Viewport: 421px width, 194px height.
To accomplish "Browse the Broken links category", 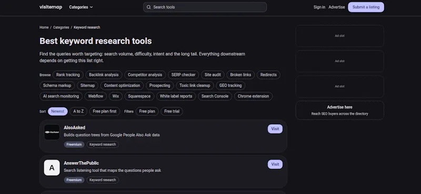I will coord(240,75).
